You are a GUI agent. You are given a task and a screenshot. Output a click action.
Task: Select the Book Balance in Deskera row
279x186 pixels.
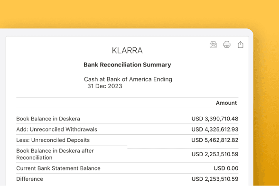pyautogui.click(x=127, y=119)
